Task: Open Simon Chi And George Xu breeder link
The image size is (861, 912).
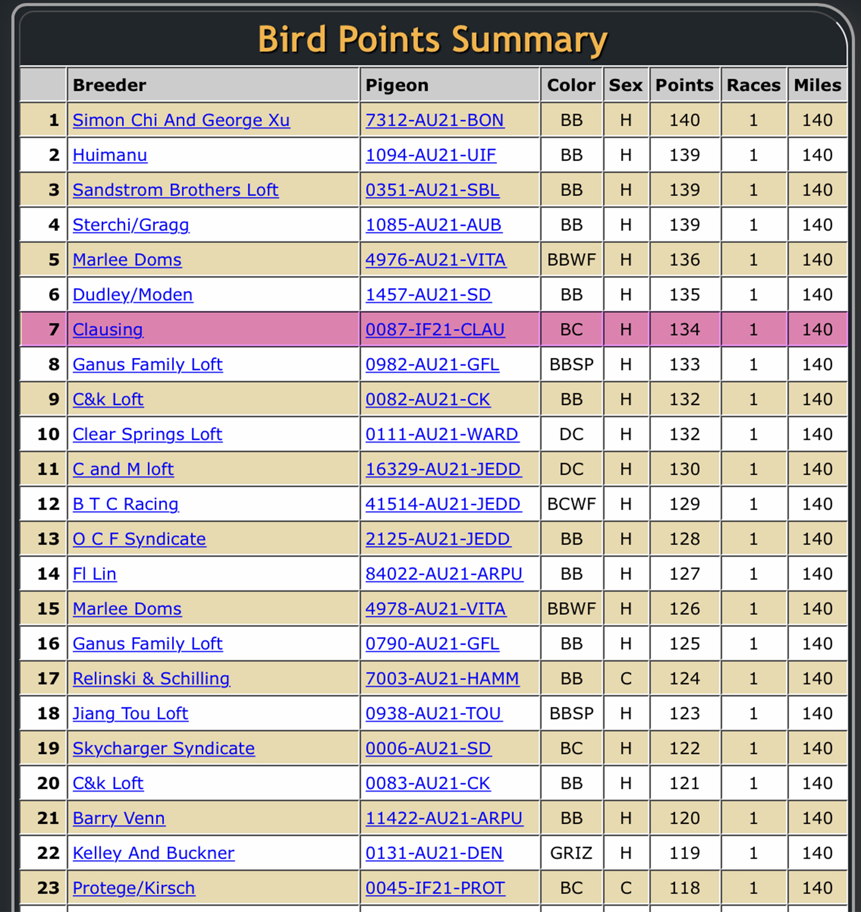Action: (181, 120)
